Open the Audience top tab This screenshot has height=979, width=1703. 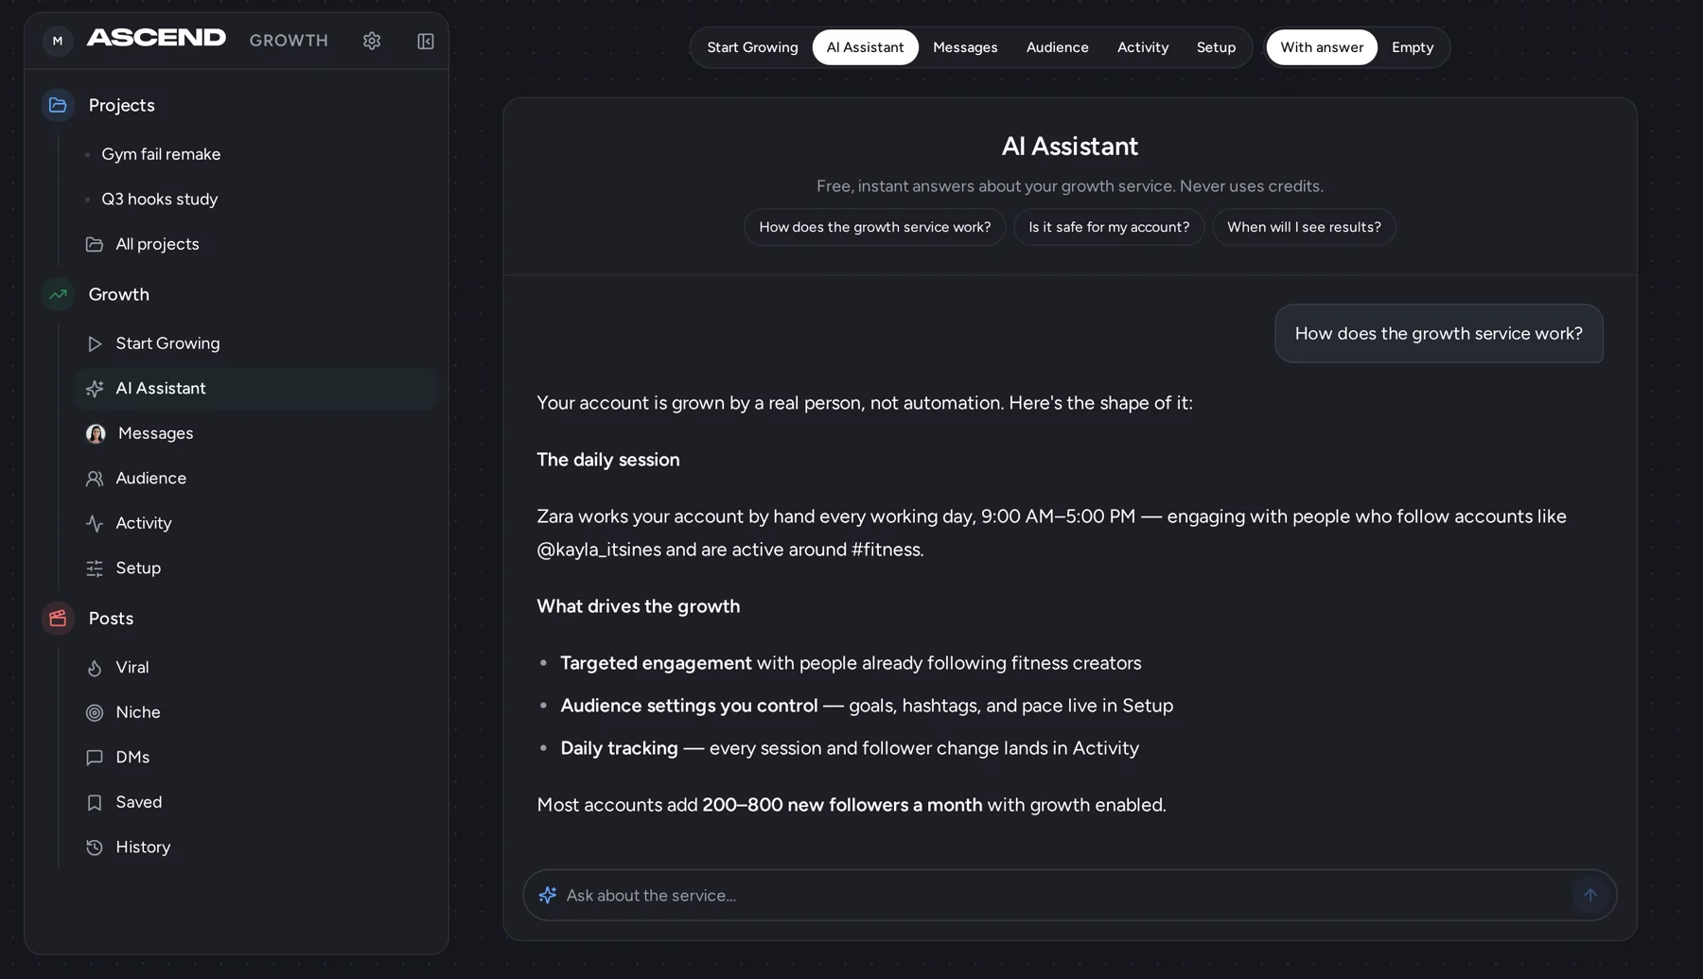1057,47
